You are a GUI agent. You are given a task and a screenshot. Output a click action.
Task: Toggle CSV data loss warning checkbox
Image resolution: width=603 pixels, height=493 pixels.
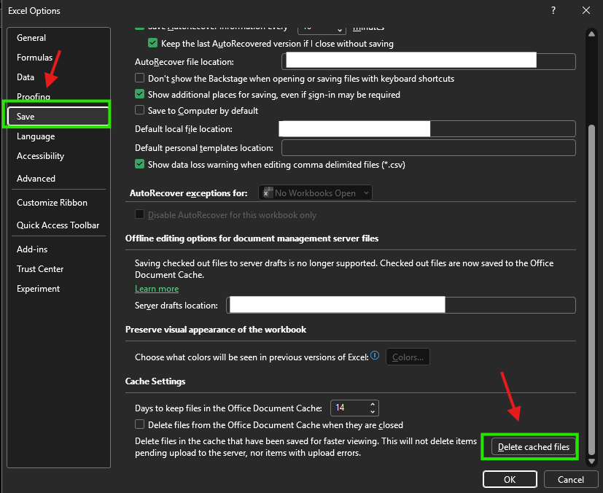[139, 164]
